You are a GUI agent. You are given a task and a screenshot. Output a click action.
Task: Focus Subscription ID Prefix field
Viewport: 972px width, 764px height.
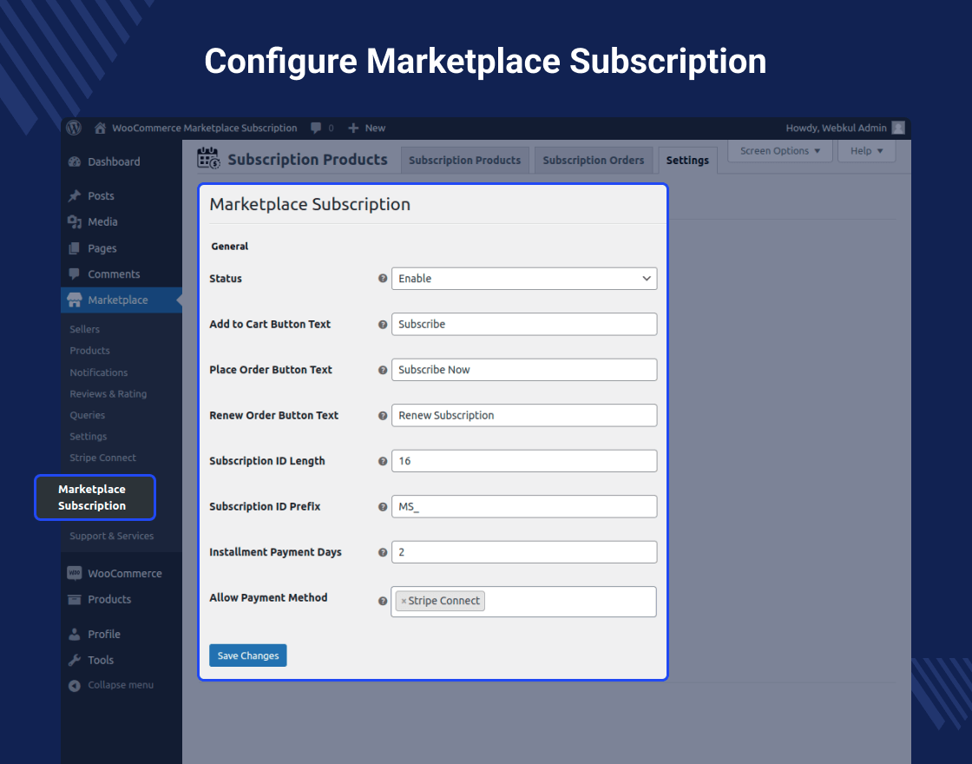524,507
